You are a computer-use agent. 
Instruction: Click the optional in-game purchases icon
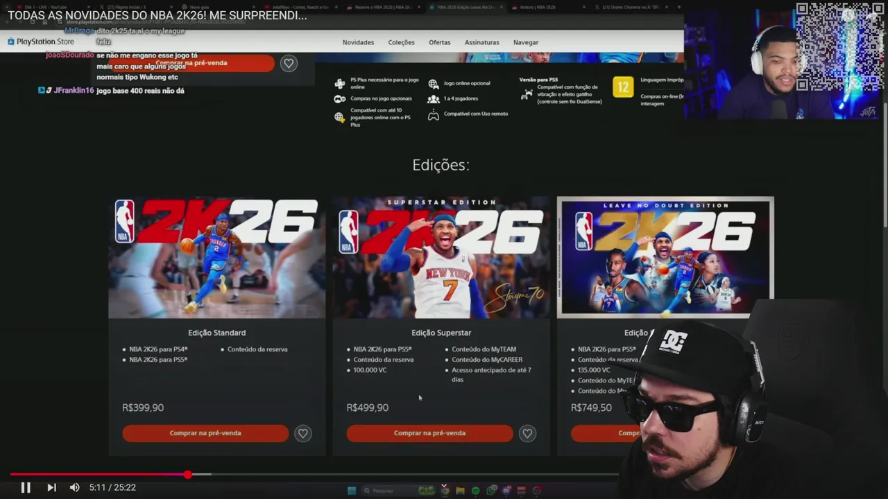pyautogui.click(x=339, y=98)
